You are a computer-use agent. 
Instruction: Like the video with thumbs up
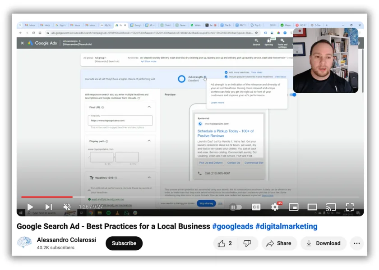click(225, 243)
